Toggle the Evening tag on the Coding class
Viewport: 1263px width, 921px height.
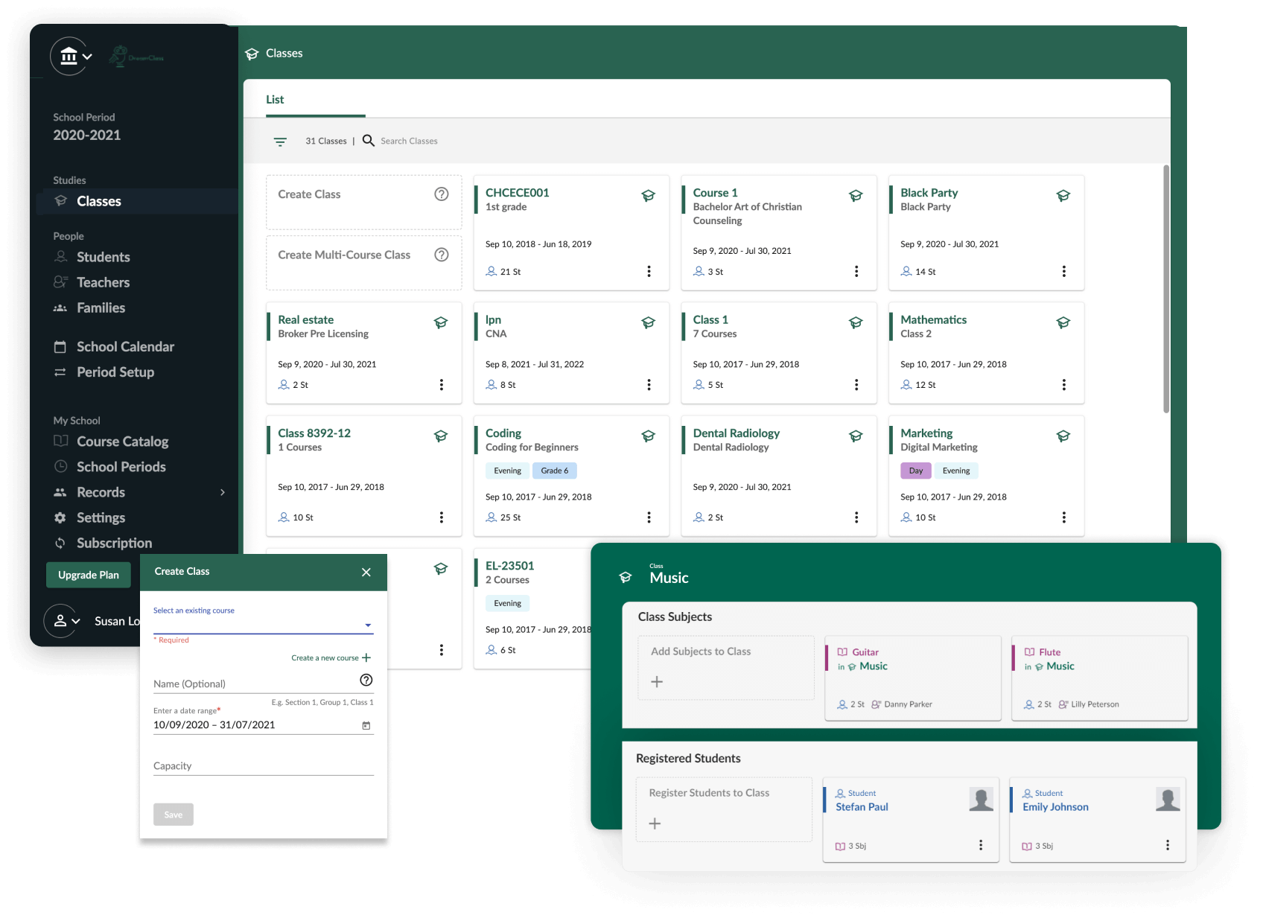coord(507,470)
